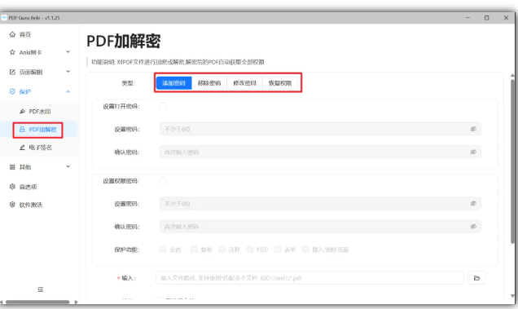Enable the 设置权限密码 checkbox
The image size is (518, 309).
[163, 181]
